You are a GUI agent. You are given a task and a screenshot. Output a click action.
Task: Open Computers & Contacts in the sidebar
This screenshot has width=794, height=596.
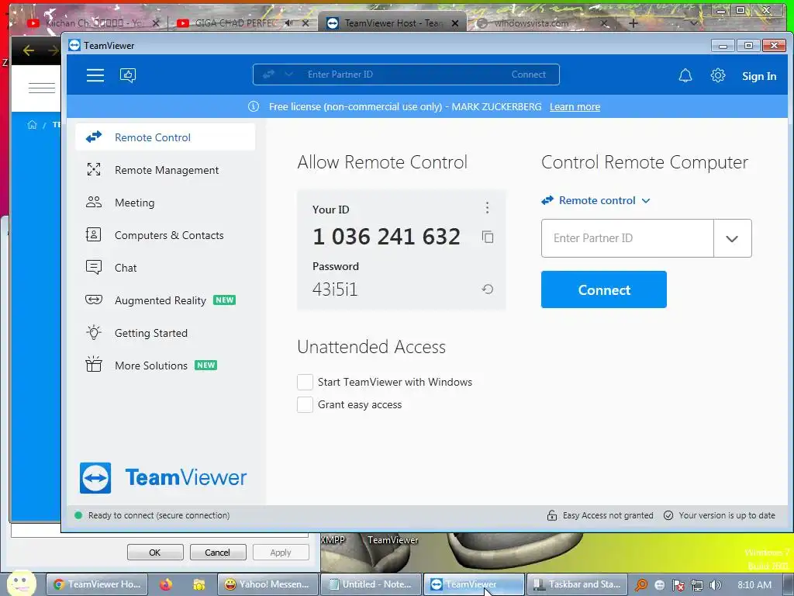coord(165,235)
